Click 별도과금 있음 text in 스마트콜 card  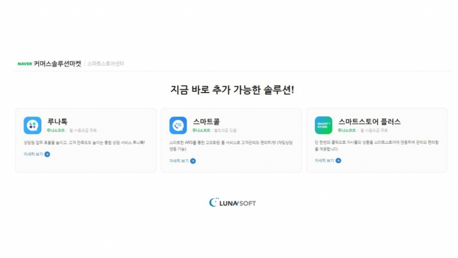(225, 130)
